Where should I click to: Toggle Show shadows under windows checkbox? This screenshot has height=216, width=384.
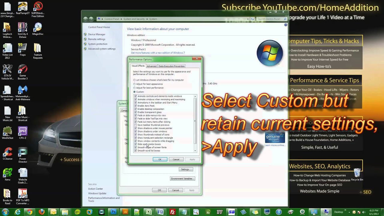point(135,131)
